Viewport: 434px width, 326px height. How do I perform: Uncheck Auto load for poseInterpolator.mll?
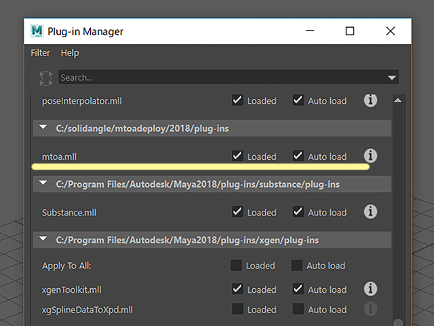click(x=298, y=100)
